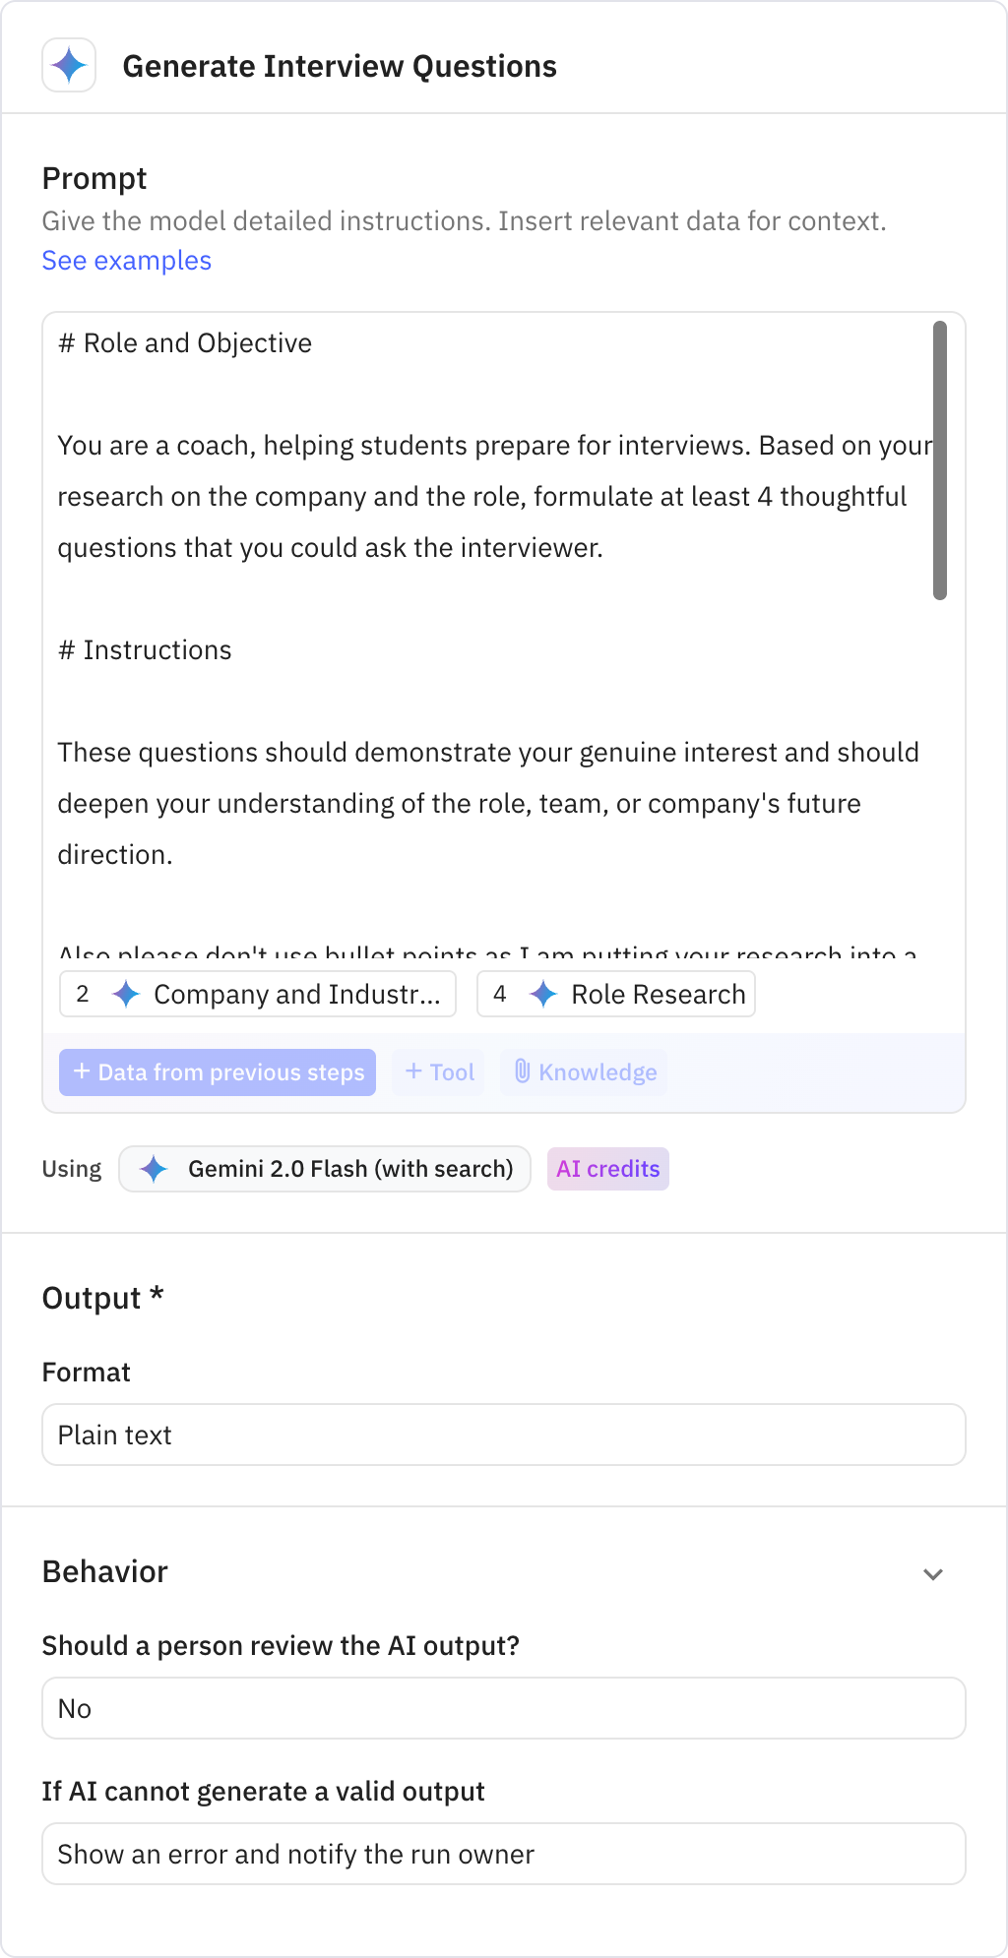Image resolution: width=1008 pixels, height=1958 pixels.
Task: Open the See examples link
Action: point(126,261)
